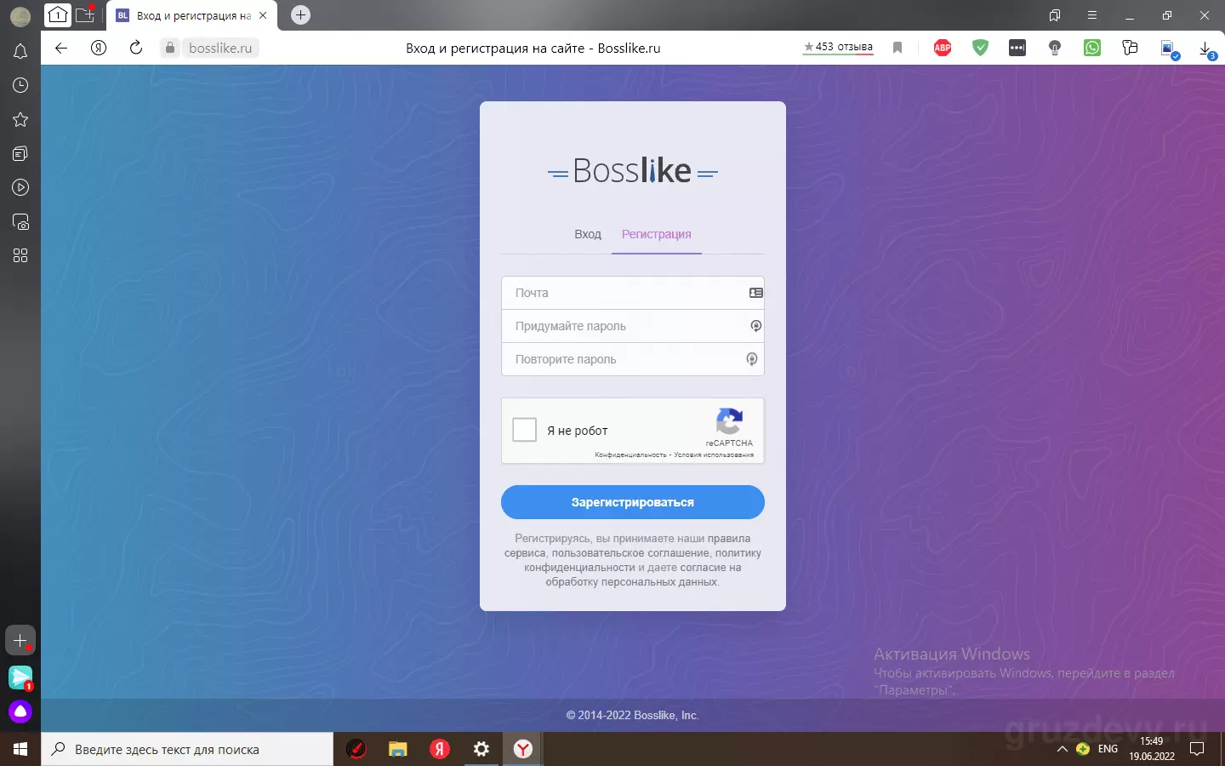Open the Windows action center
1225x766 pixels.
(1197, 749)
